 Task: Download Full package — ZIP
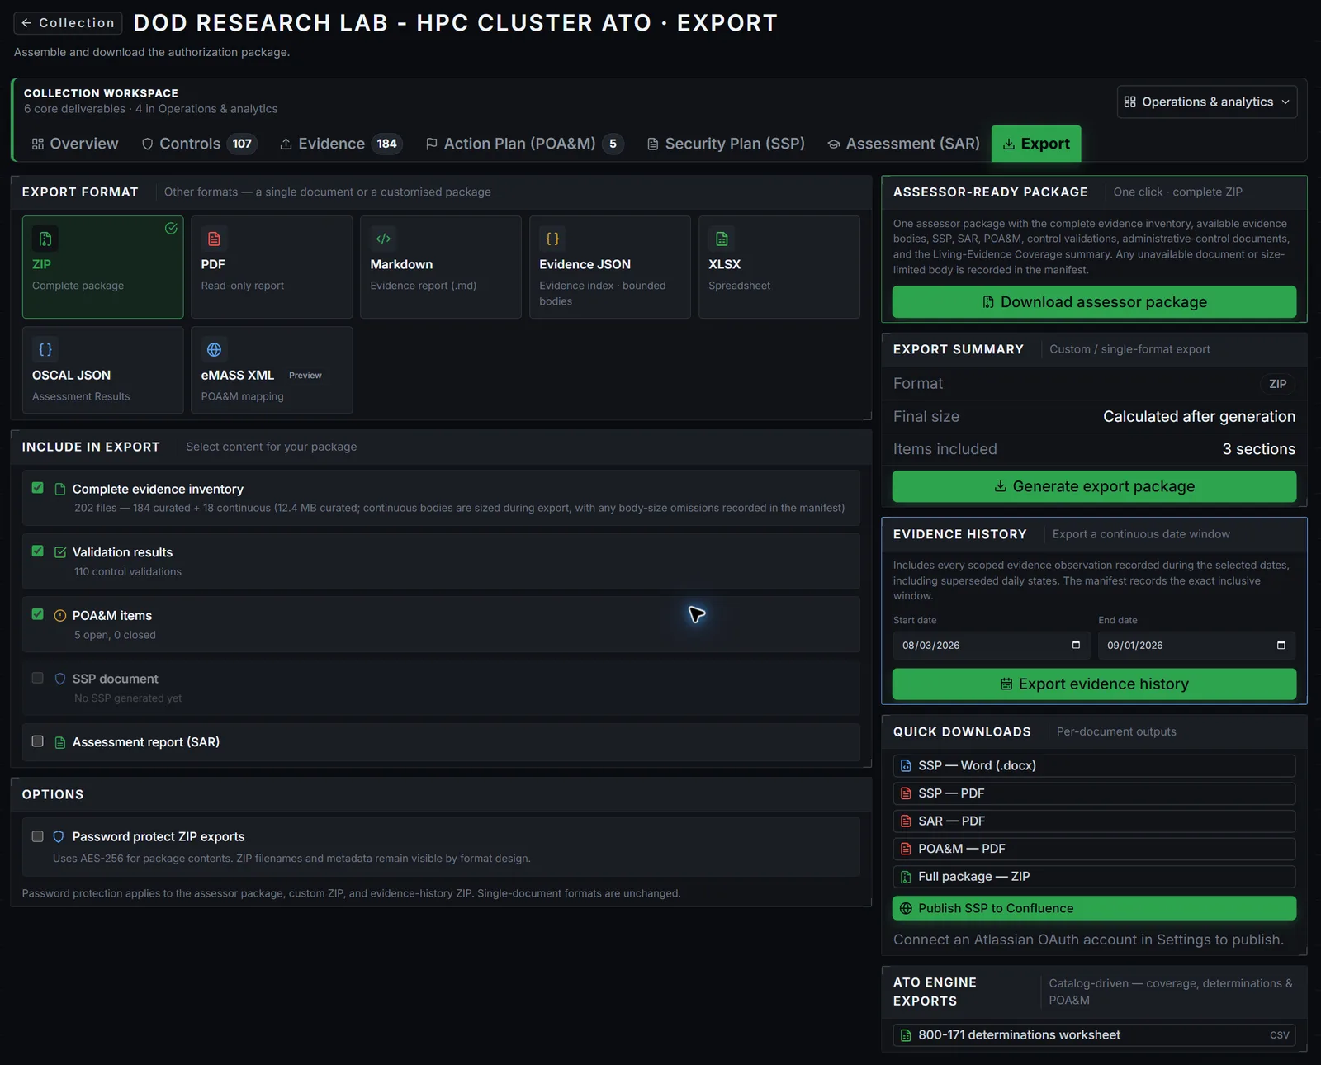1094,877
